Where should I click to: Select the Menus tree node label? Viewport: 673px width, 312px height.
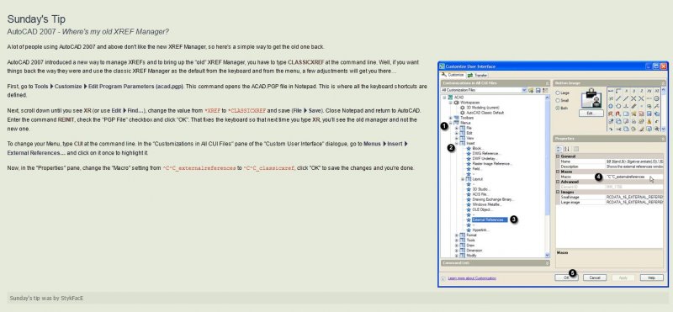click(x=466, y=123)
